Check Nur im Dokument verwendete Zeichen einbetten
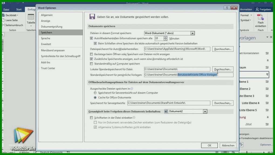Viewport: 275px width, 155px height. 95,123
